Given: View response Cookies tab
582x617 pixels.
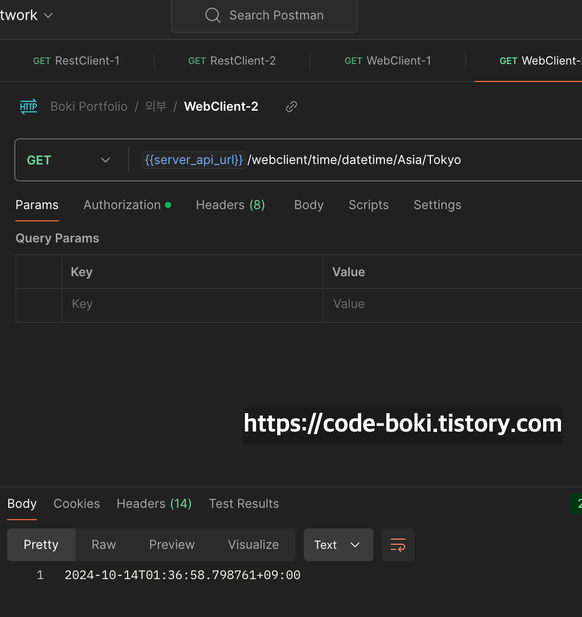Looking at the screenshot, I should coord(77,504).
